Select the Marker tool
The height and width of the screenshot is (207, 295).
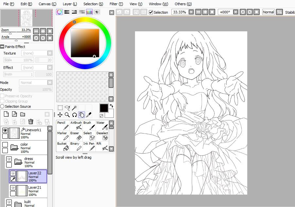coord(63,136)
